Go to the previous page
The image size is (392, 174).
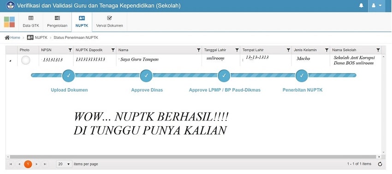pos(19,164)
